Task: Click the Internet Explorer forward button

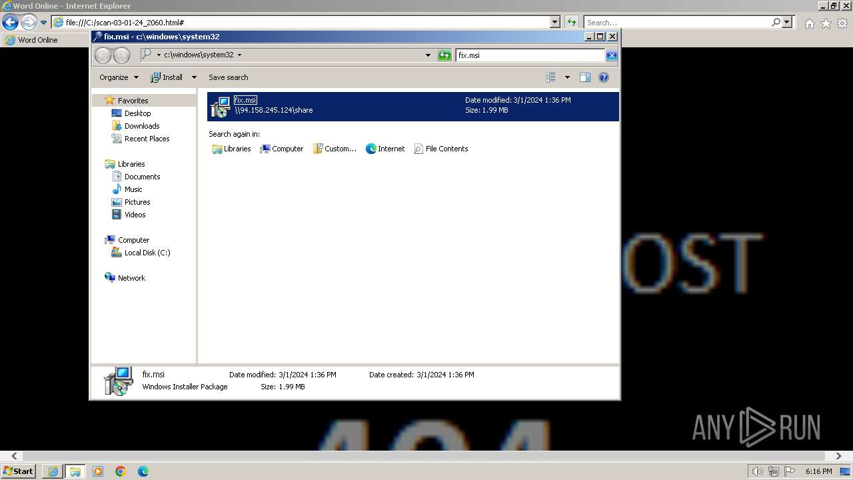Action: click(28, 23)
